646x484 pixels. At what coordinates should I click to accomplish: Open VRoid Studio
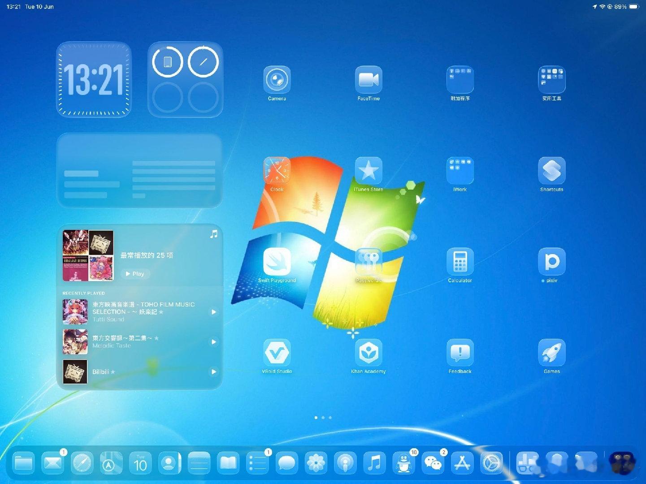(277, 353)
